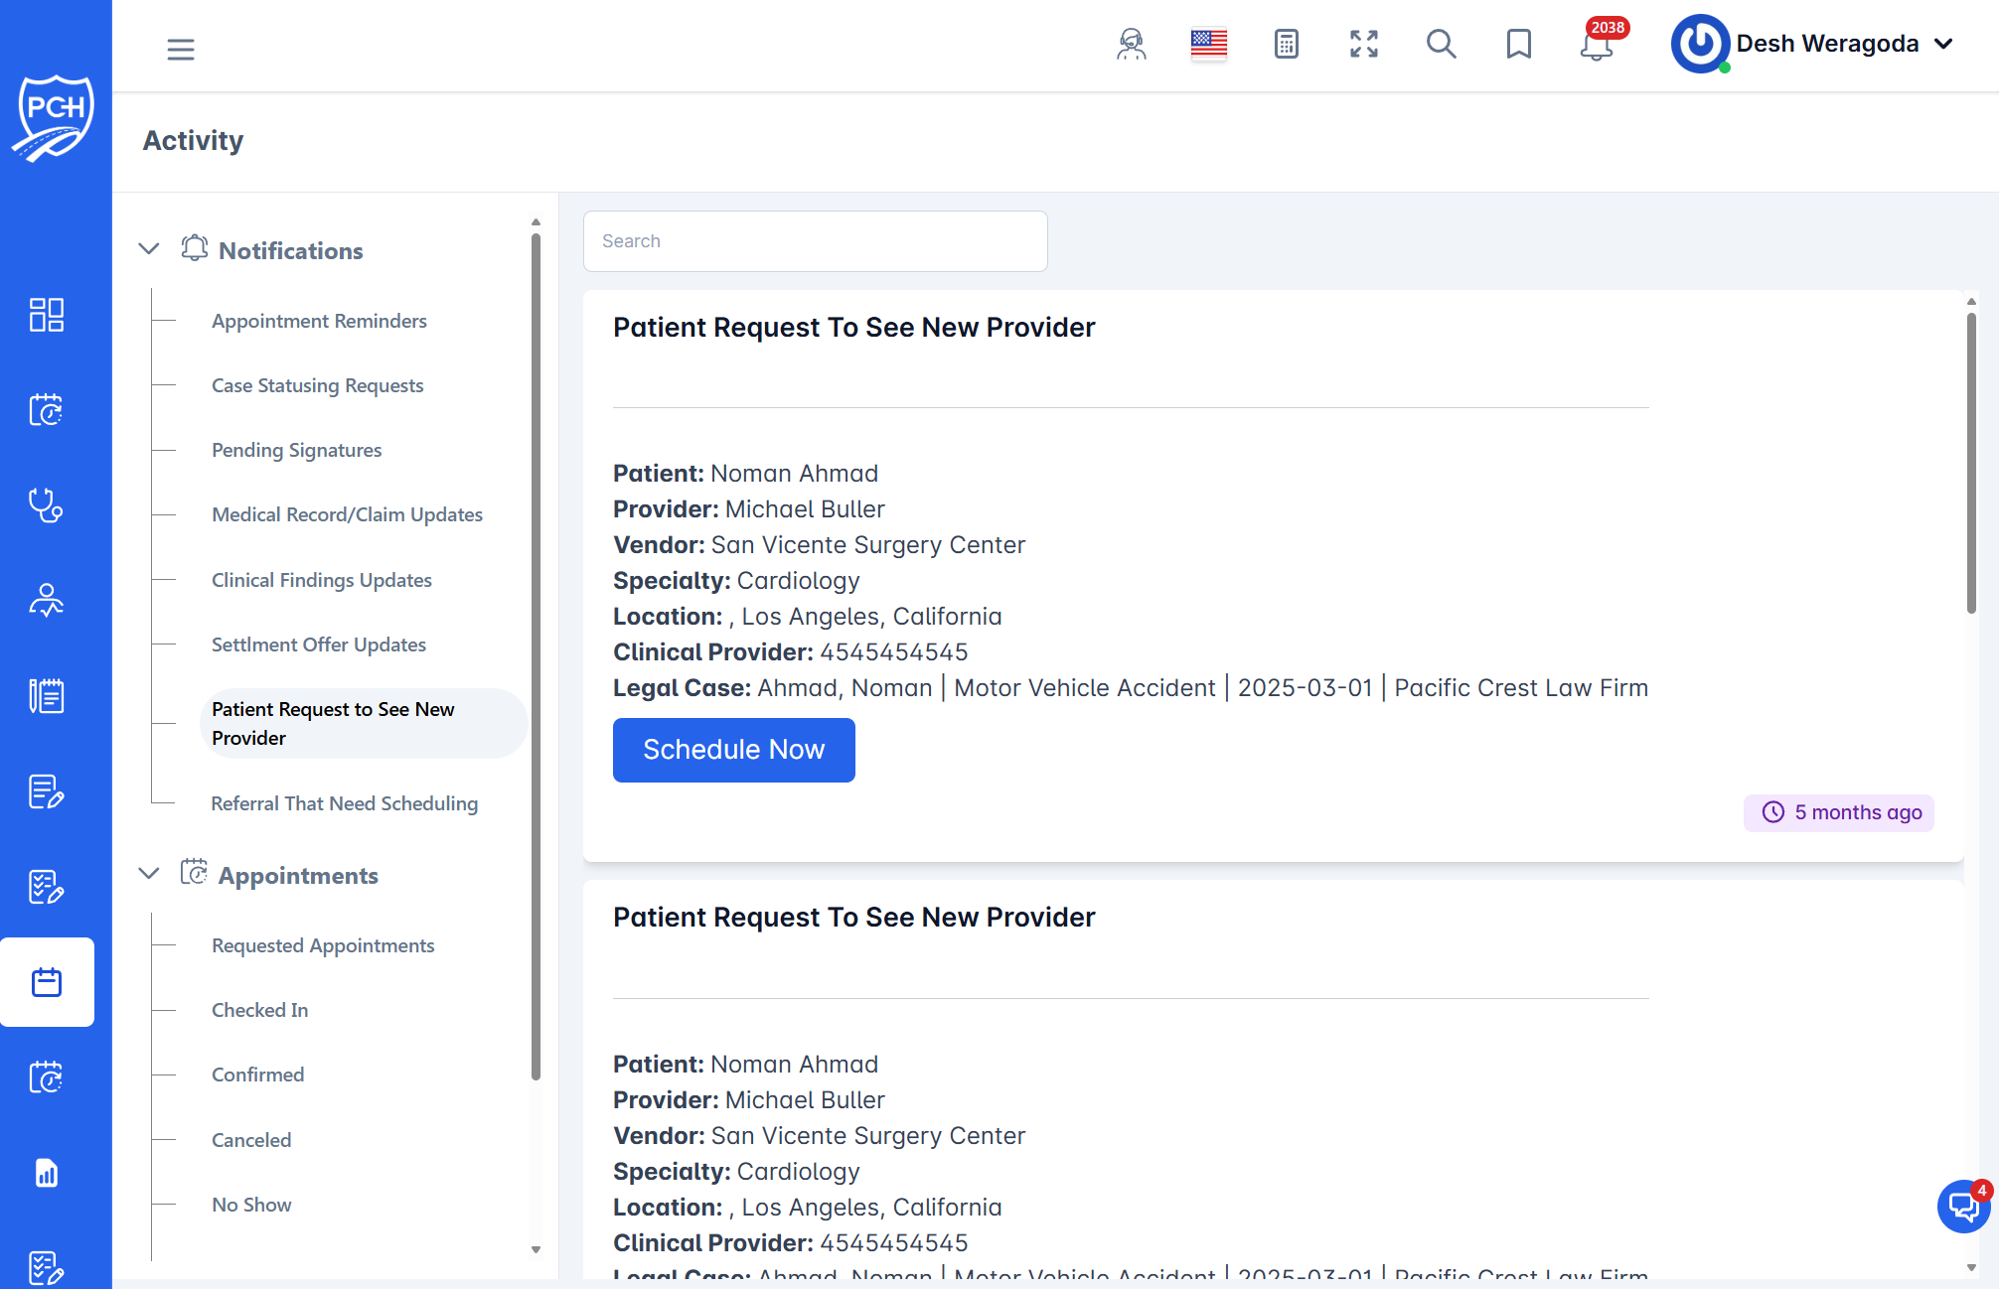Click inside the Search field
This screenshot has height=1289, width=1999.
815,240
